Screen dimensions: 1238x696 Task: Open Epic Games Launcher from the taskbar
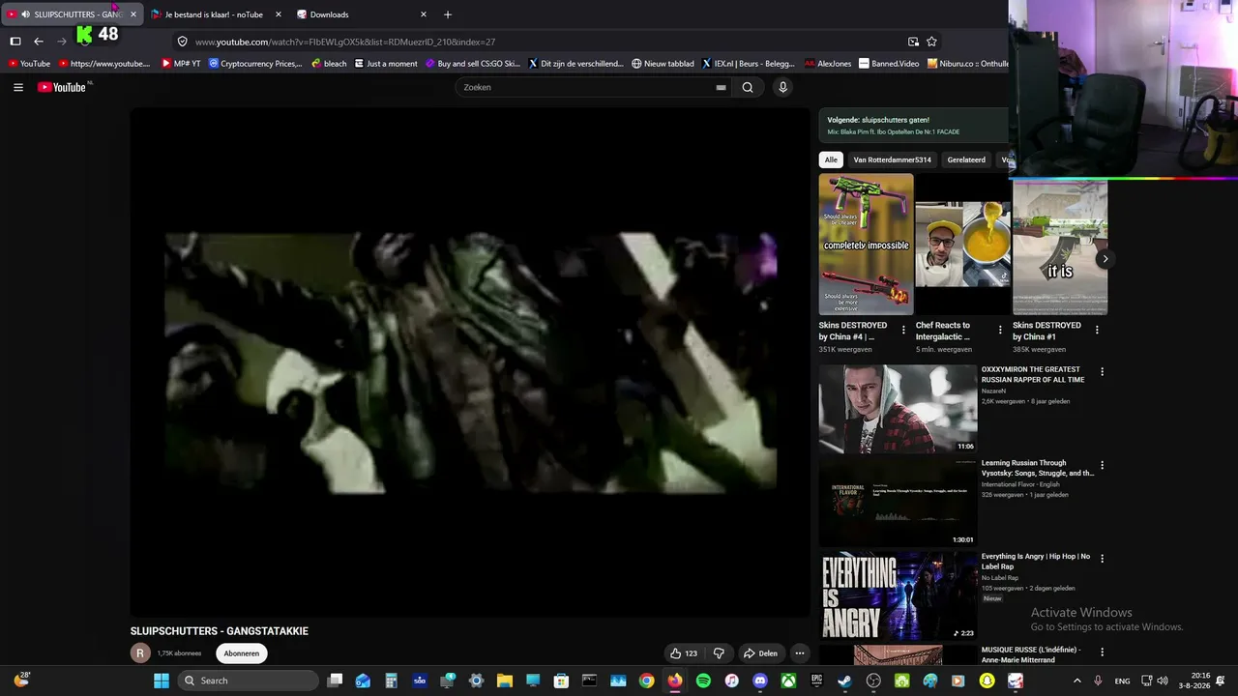point(816,681)
